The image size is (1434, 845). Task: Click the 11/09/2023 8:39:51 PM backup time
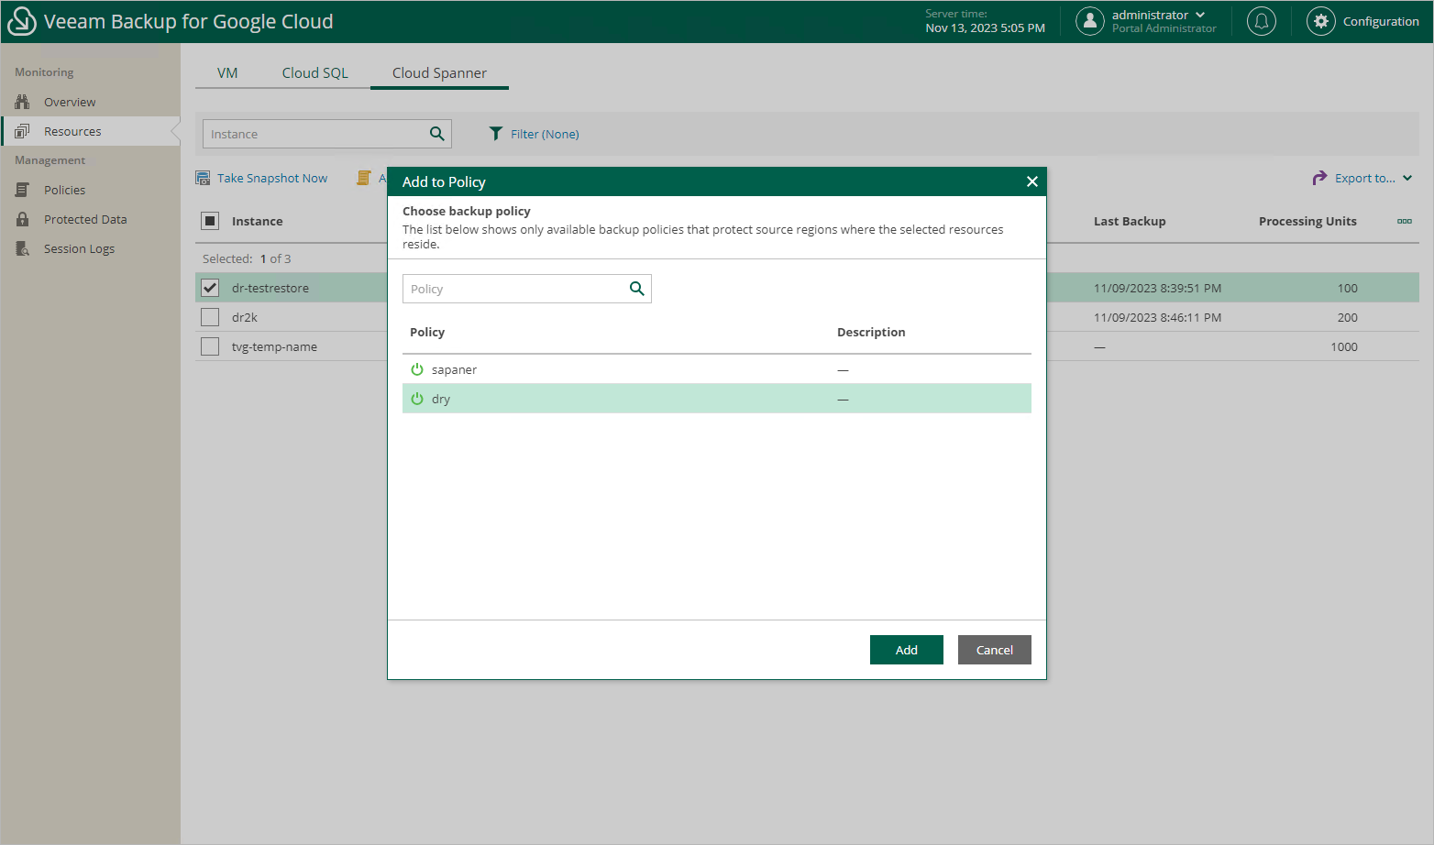point(1157,288)
